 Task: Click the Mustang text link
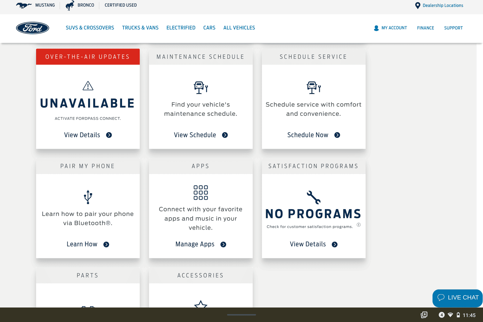tap(45, 5)
